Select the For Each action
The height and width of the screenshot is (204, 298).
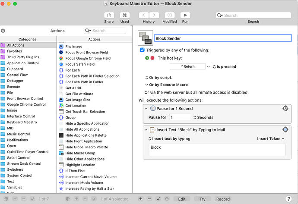(95, 70)
